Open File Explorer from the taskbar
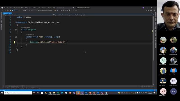This screenshot has height=101, width=180. tap(54, 93)
